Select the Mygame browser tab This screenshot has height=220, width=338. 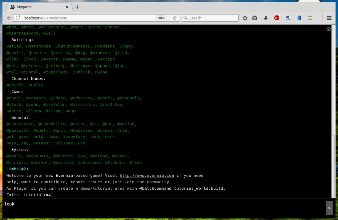point(39,7)
